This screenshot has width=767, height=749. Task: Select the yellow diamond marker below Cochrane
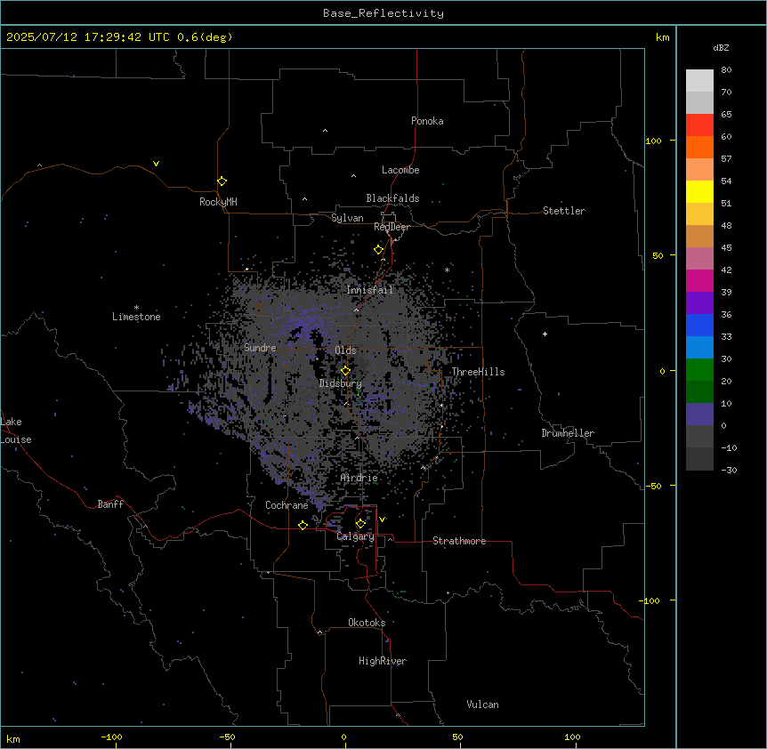click(x=303, y=525)
